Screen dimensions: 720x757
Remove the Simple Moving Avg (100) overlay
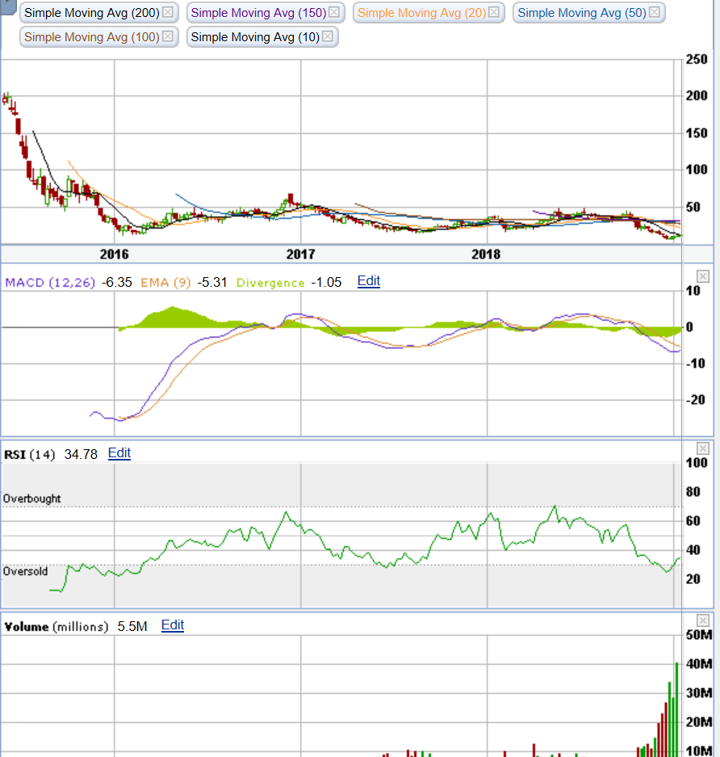pos(166,36)
